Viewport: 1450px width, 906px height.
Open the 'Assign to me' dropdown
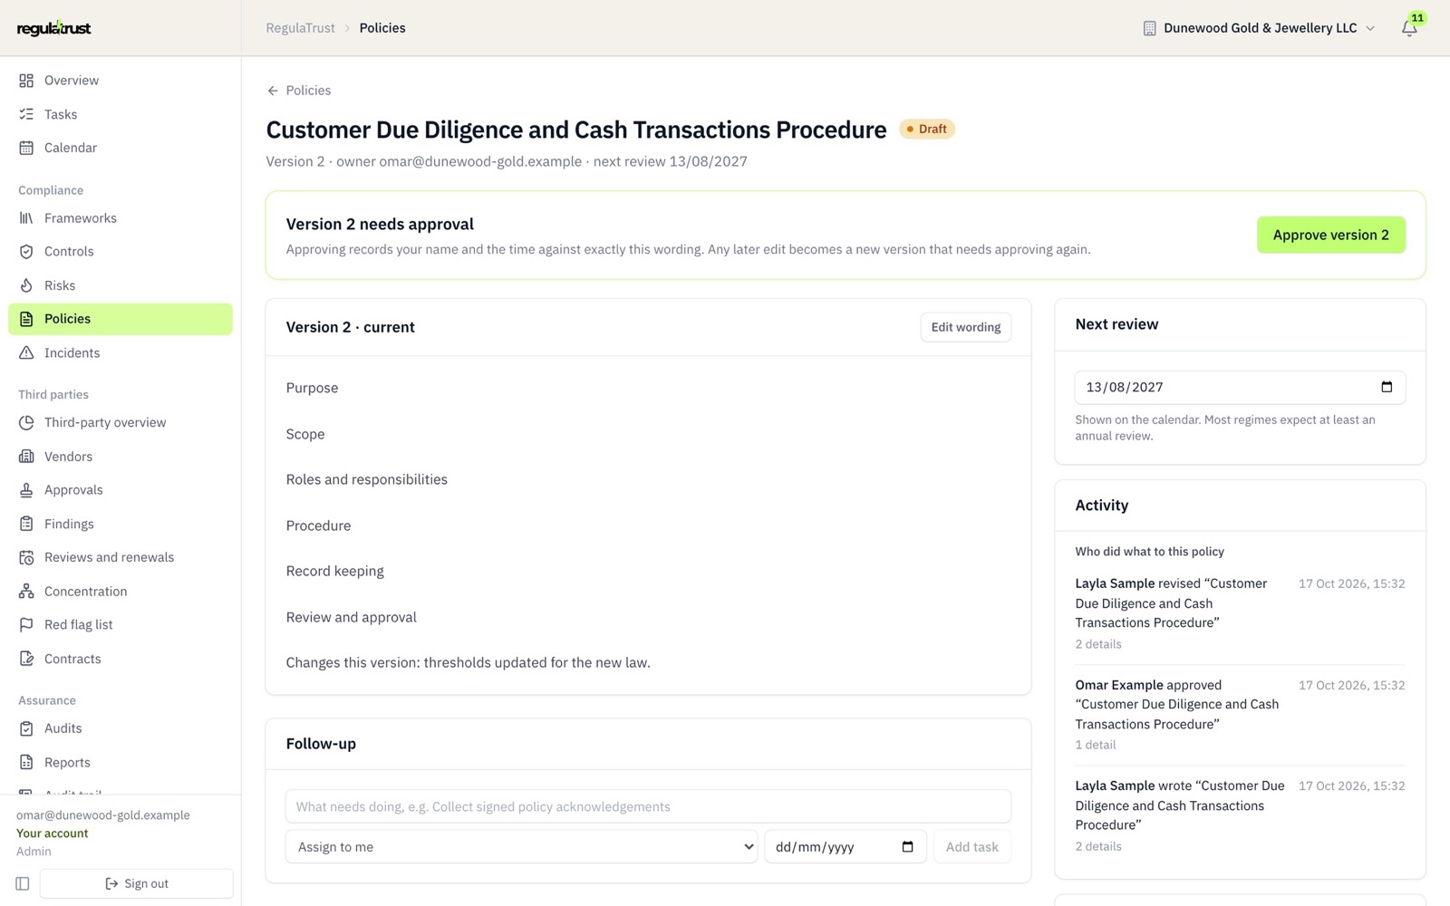(521, 847)
